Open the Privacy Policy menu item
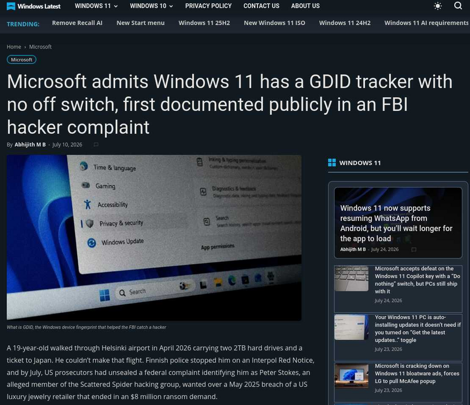The image size is (470, 405). point(208,6)
